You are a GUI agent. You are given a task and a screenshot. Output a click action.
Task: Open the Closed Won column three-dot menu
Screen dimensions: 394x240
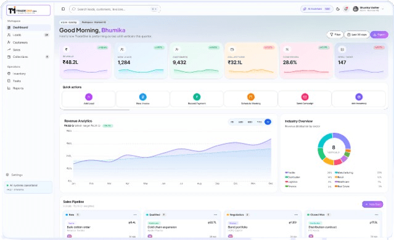pos(376,215)
